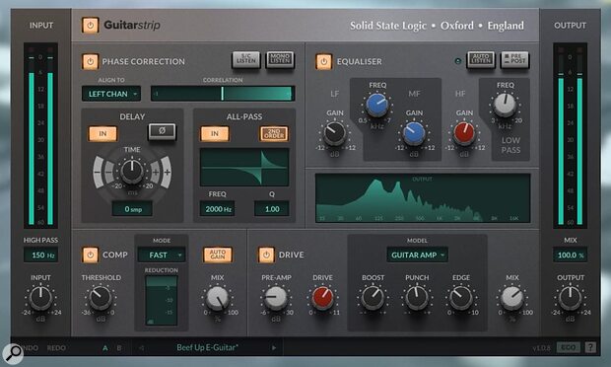This screenshot has height=367, width=611.
Task: Toggle the EQ Pre/Post button
Action: point(514,59)
